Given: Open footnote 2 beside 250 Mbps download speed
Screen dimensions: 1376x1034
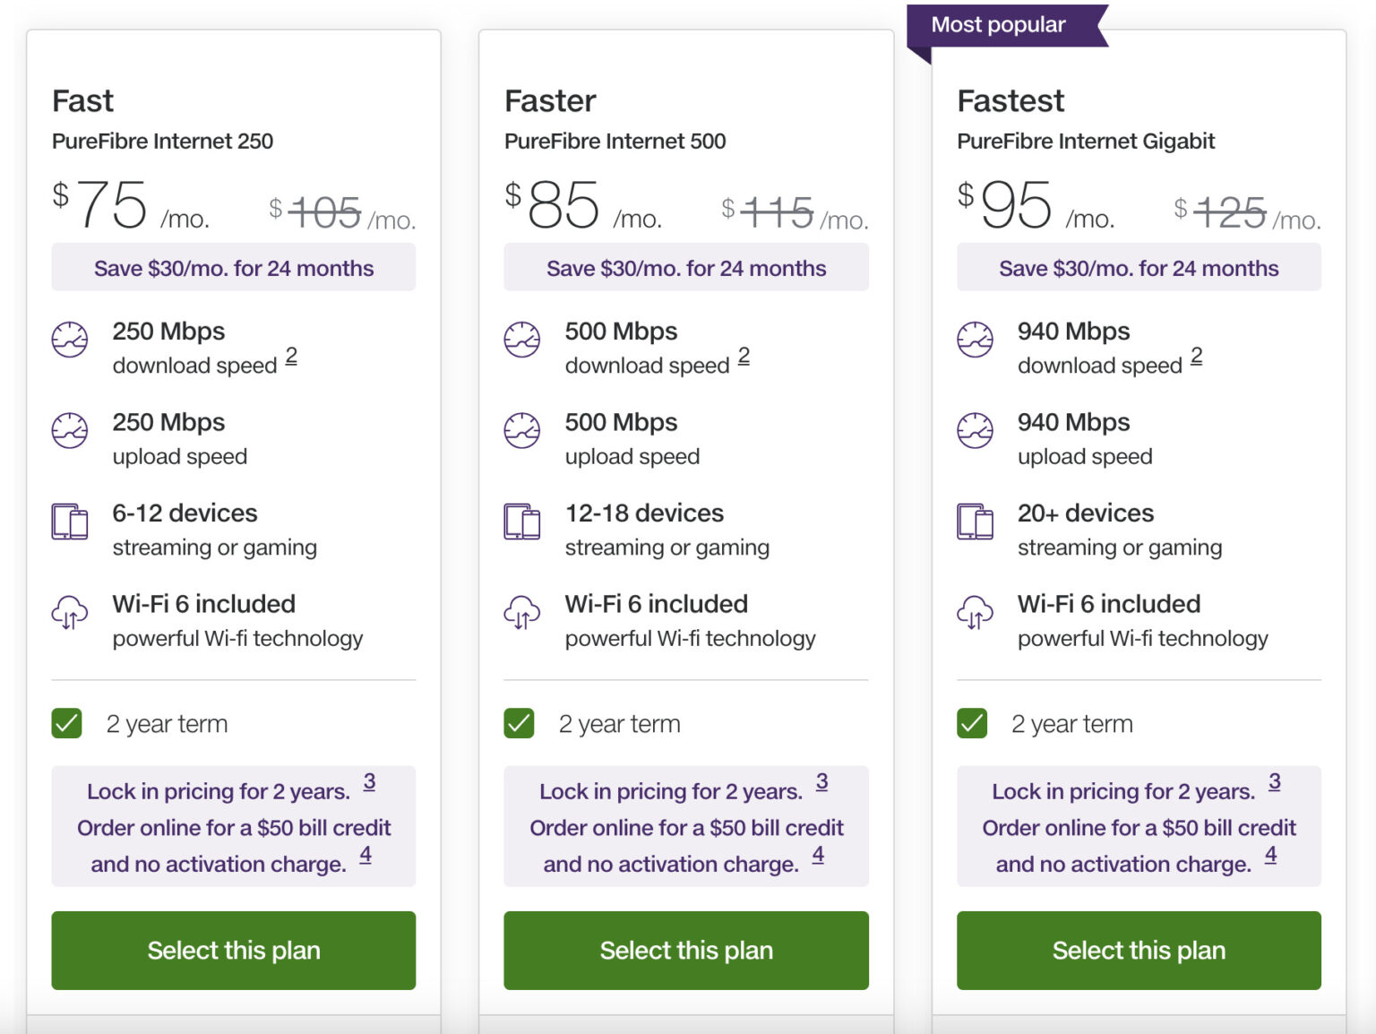Looking at the screenshot, I should coord(291,356).
